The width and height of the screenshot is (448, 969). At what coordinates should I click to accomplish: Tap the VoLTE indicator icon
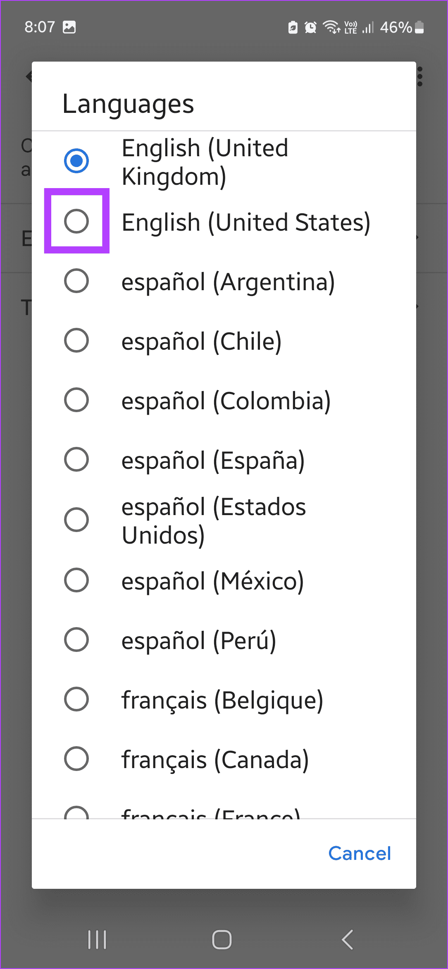[350, 27]
